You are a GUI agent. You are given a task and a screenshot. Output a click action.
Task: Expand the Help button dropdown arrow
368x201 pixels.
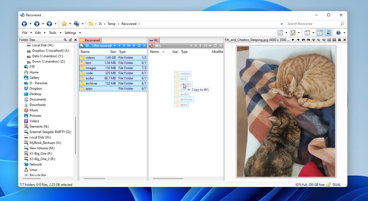tap(344, 33)
